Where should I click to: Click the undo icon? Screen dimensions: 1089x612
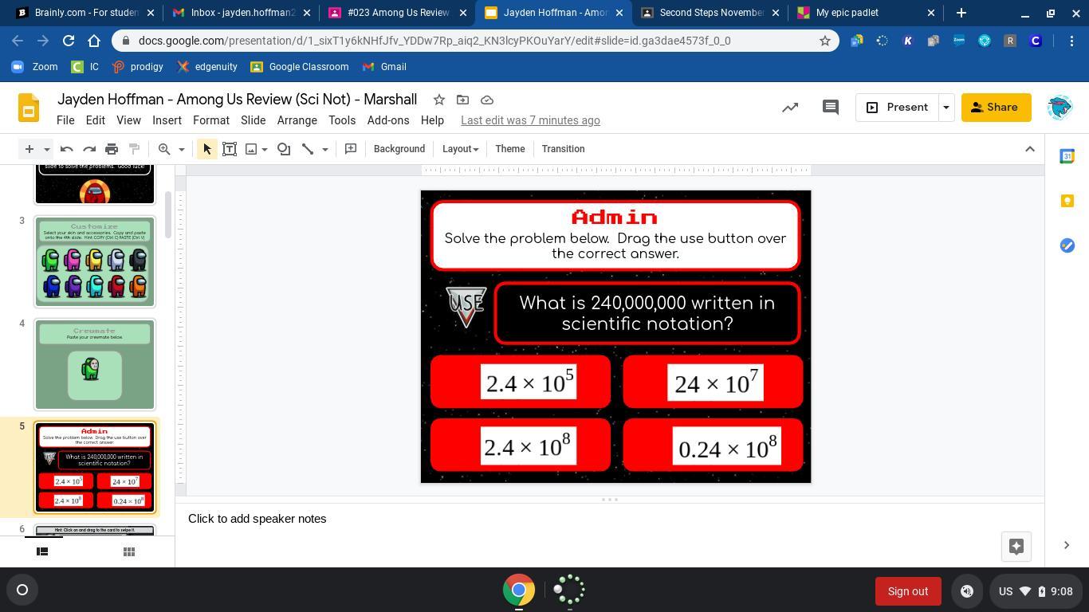tap(67, 149)
